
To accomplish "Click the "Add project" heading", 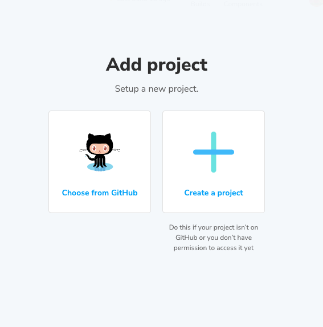I will [157, 65].
